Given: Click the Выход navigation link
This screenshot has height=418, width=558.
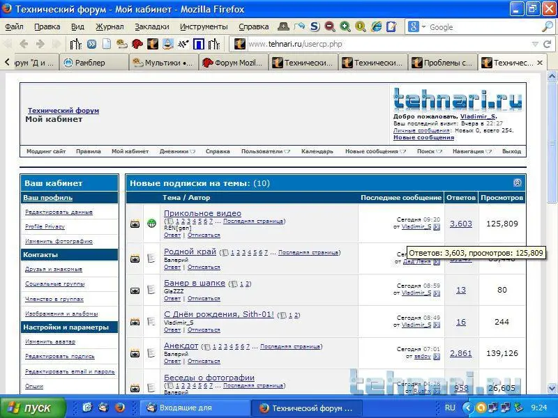Looking at the screenshot, I should pos(511,151).
